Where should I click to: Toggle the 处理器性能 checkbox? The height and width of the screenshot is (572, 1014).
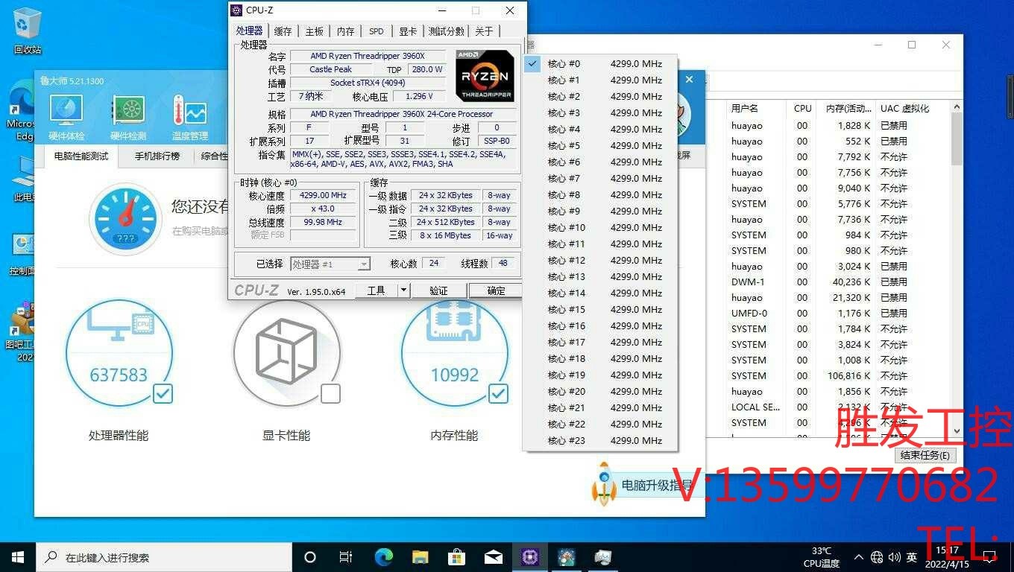[x=163, y=393]
